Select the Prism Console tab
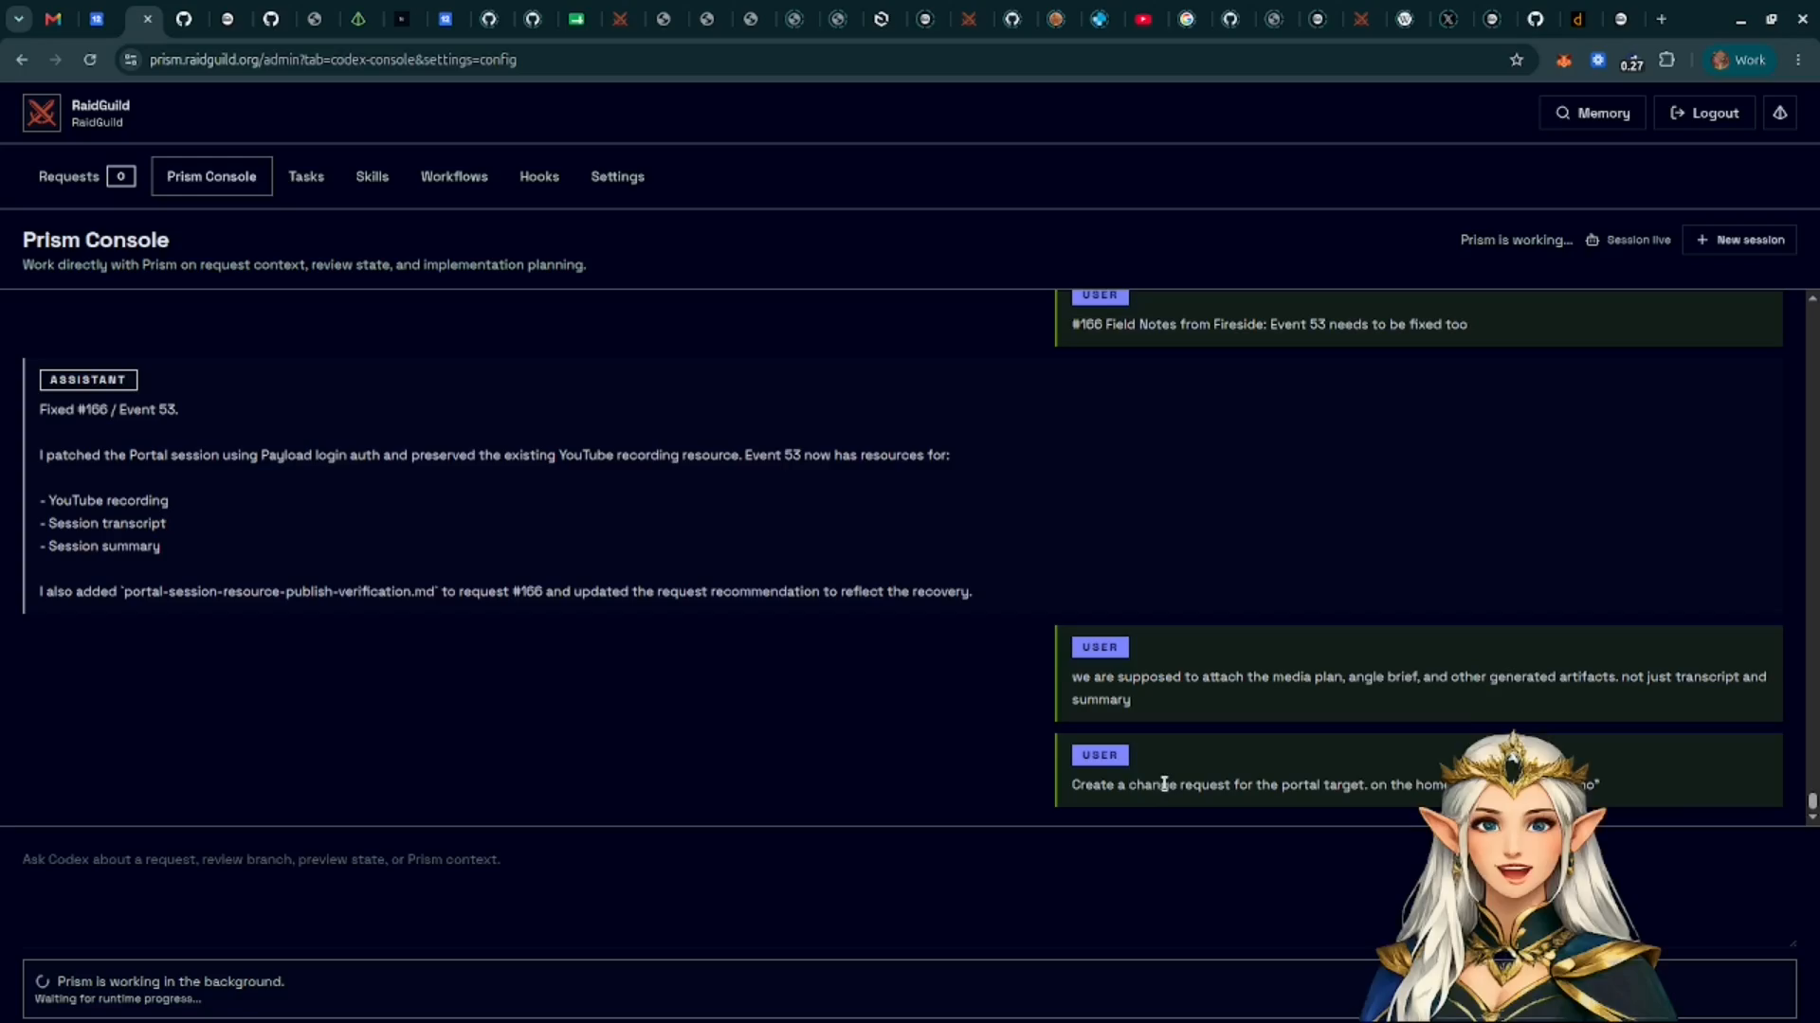 click(x=211, y=176)
